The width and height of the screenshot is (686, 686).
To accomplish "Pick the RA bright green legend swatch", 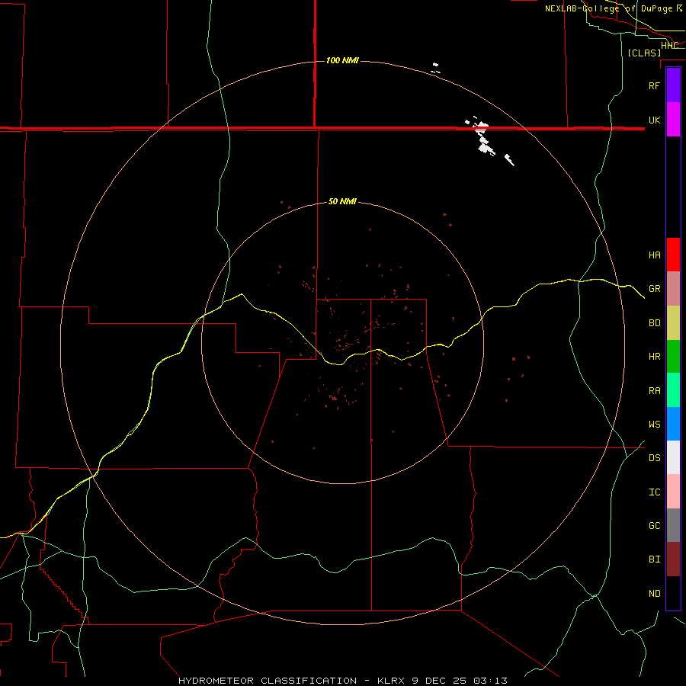I will click(673, 390).
